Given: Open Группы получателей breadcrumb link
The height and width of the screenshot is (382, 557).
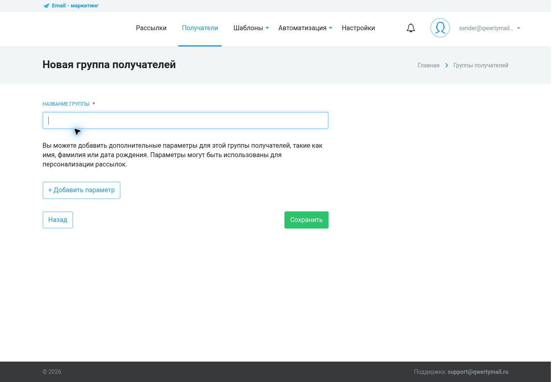Looking at the screenshot, I should point(481,65).
